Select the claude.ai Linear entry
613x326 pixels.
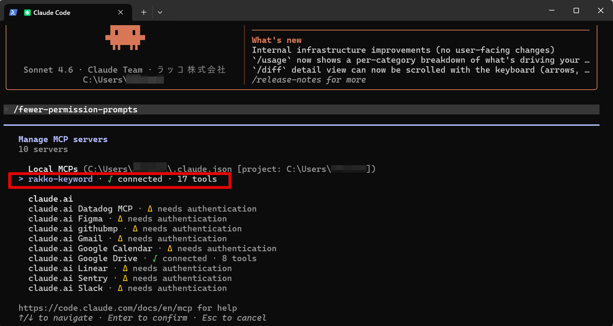tap(130, 268)
